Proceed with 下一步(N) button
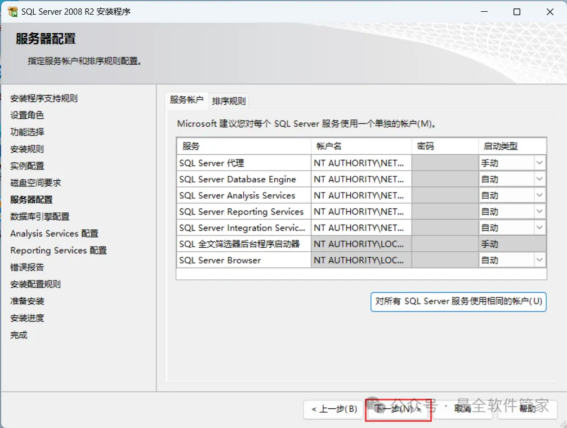The image size is (567, 428). [x=398, y=409]
